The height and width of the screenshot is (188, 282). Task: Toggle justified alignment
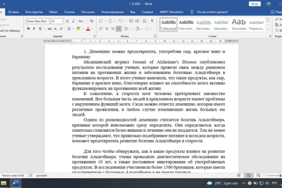click(x=119, y=29)
